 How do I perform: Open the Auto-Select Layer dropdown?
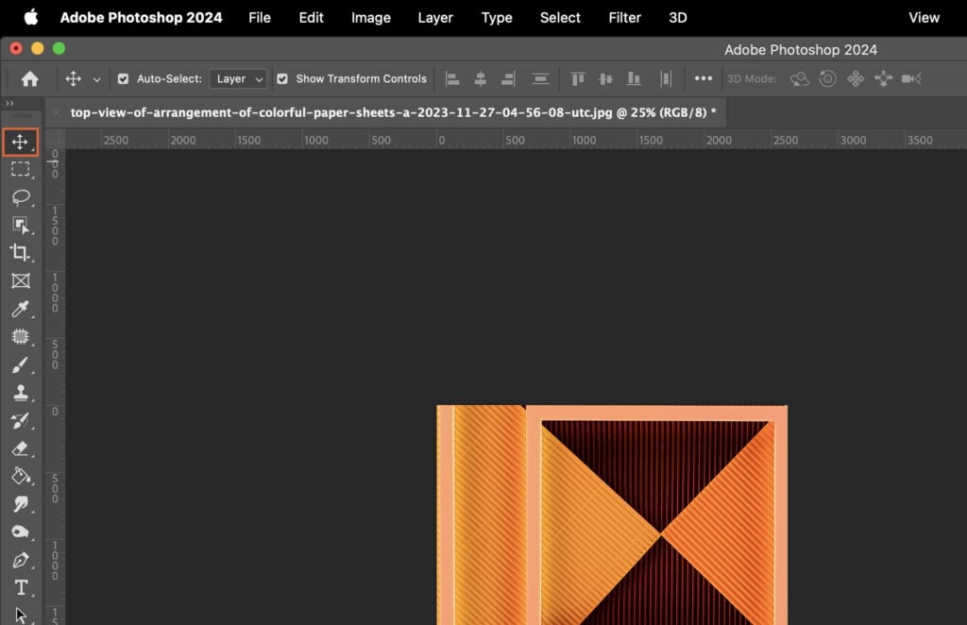(237, 78)
